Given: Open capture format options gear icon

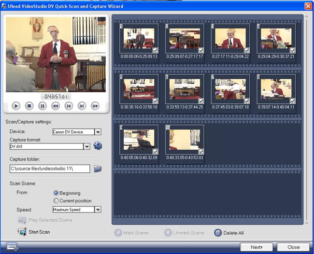Looking at the screenshot, I should click(x=98, y=145).
